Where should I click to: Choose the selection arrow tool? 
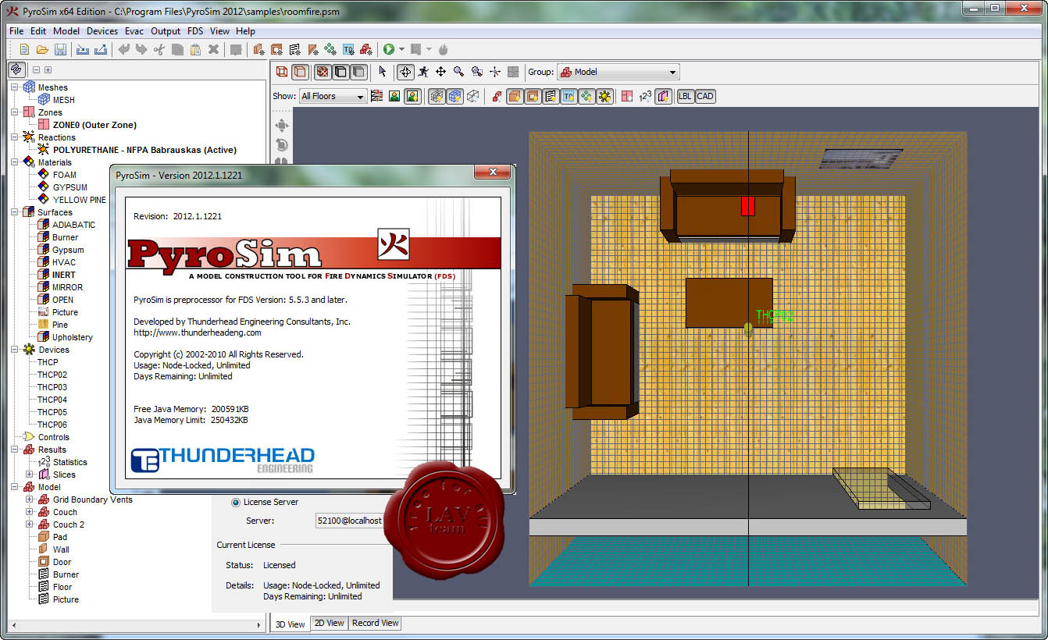tap(383, 72)
